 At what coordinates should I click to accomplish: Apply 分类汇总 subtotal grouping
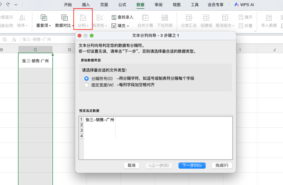188,19
